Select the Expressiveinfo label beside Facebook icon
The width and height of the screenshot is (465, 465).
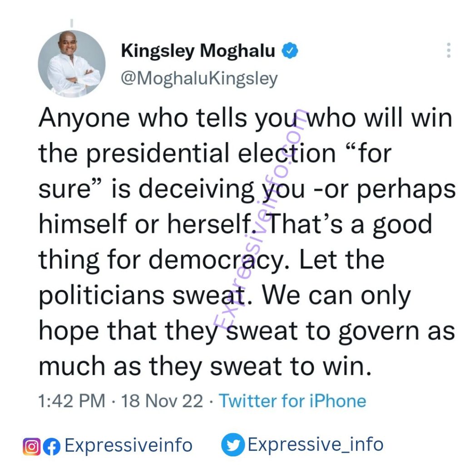tap(129, 445)
